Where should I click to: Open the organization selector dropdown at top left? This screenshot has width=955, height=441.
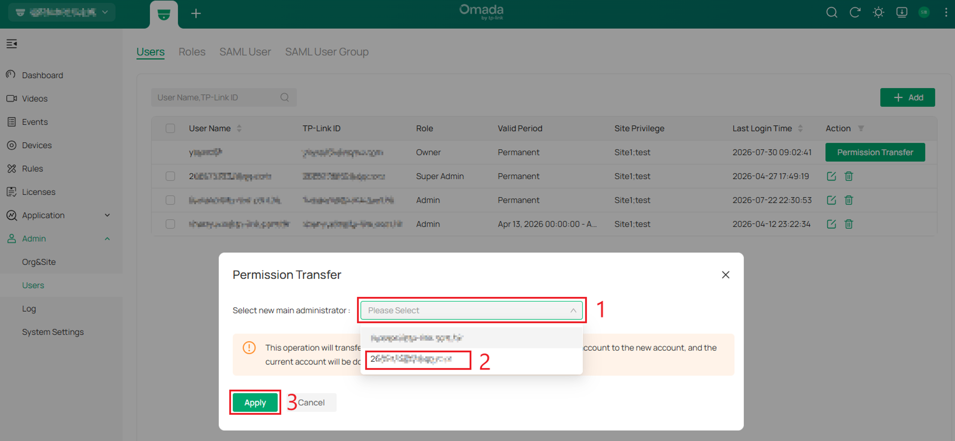click(62, 12)
